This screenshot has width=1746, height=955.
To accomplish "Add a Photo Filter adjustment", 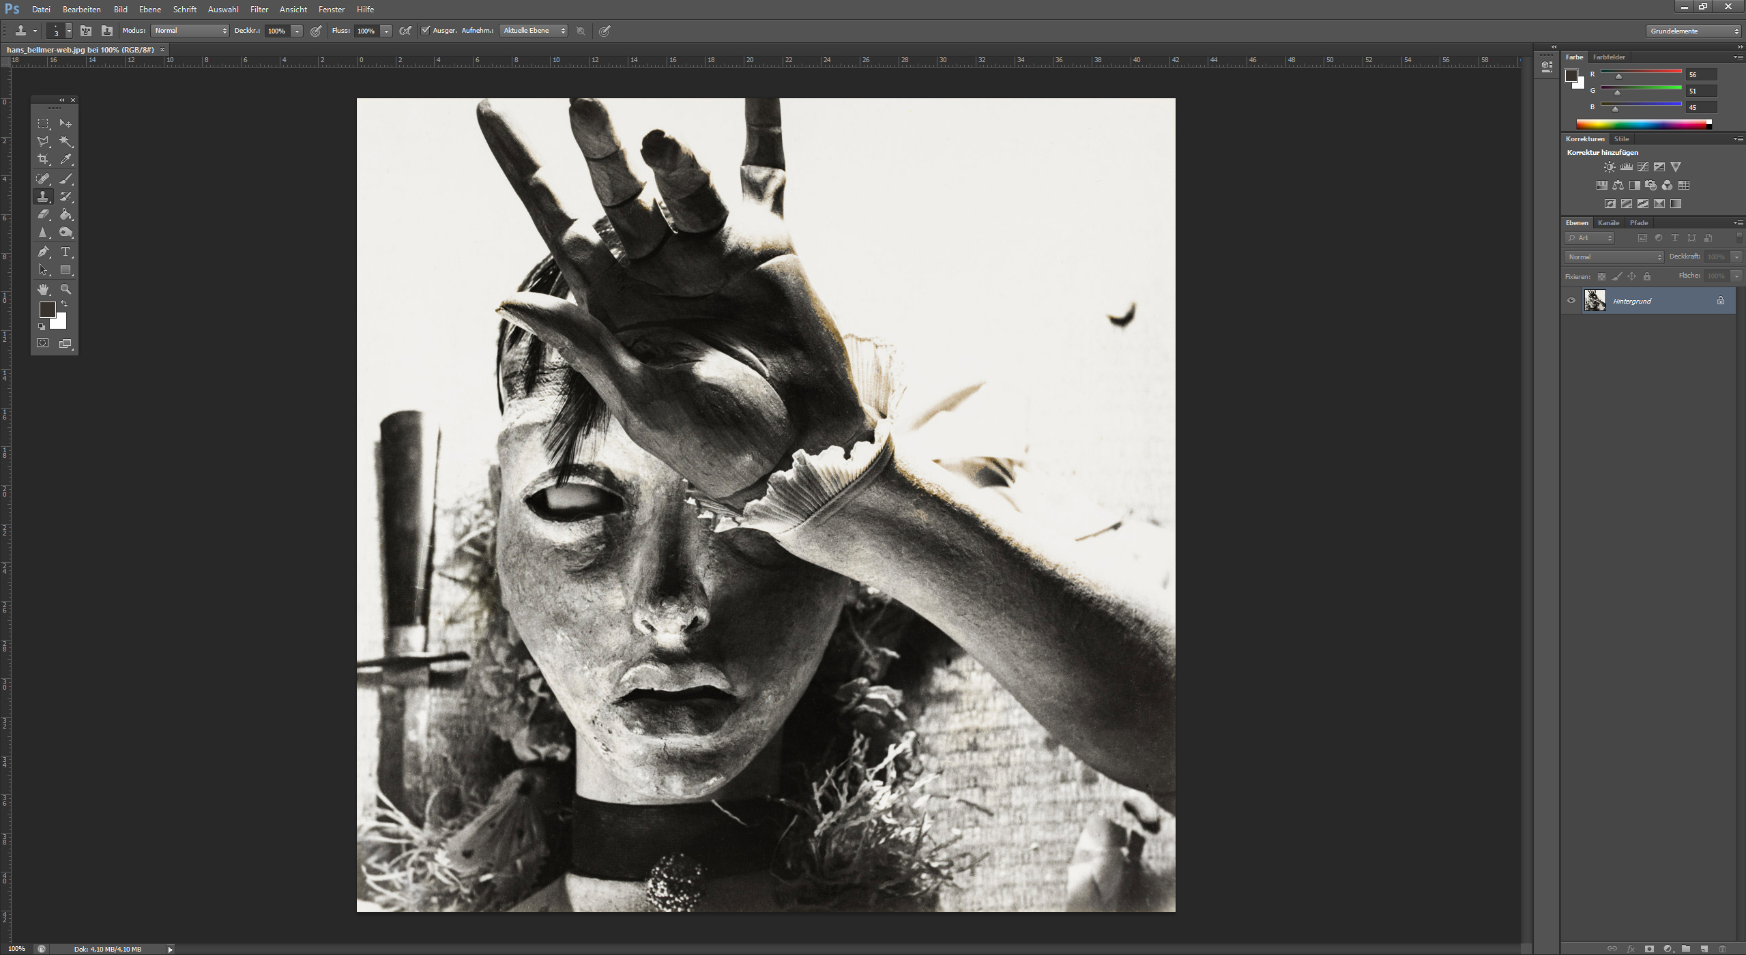I will coord(1651,186).
